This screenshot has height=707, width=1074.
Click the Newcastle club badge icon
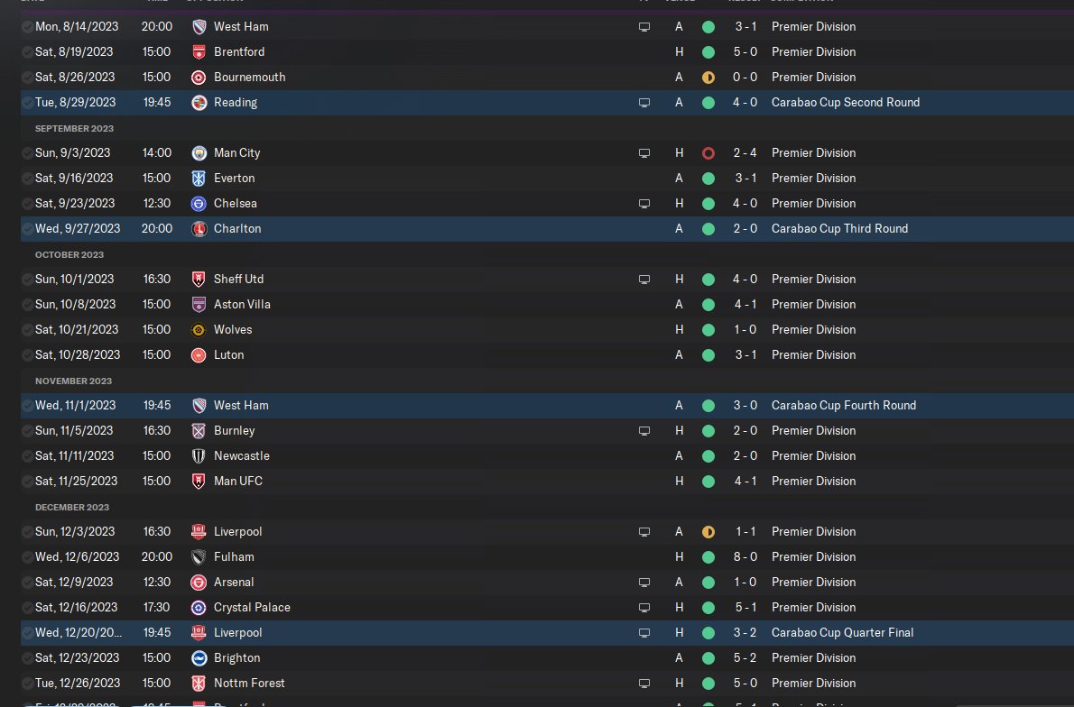coord(199,455)
